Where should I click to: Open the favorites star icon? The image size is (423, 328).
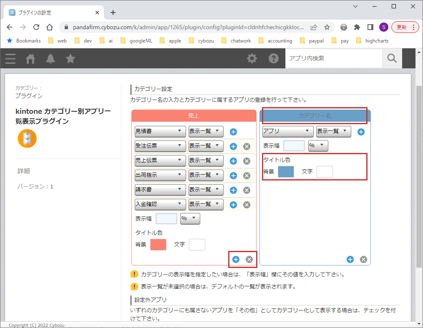click(x=70, y=59)
